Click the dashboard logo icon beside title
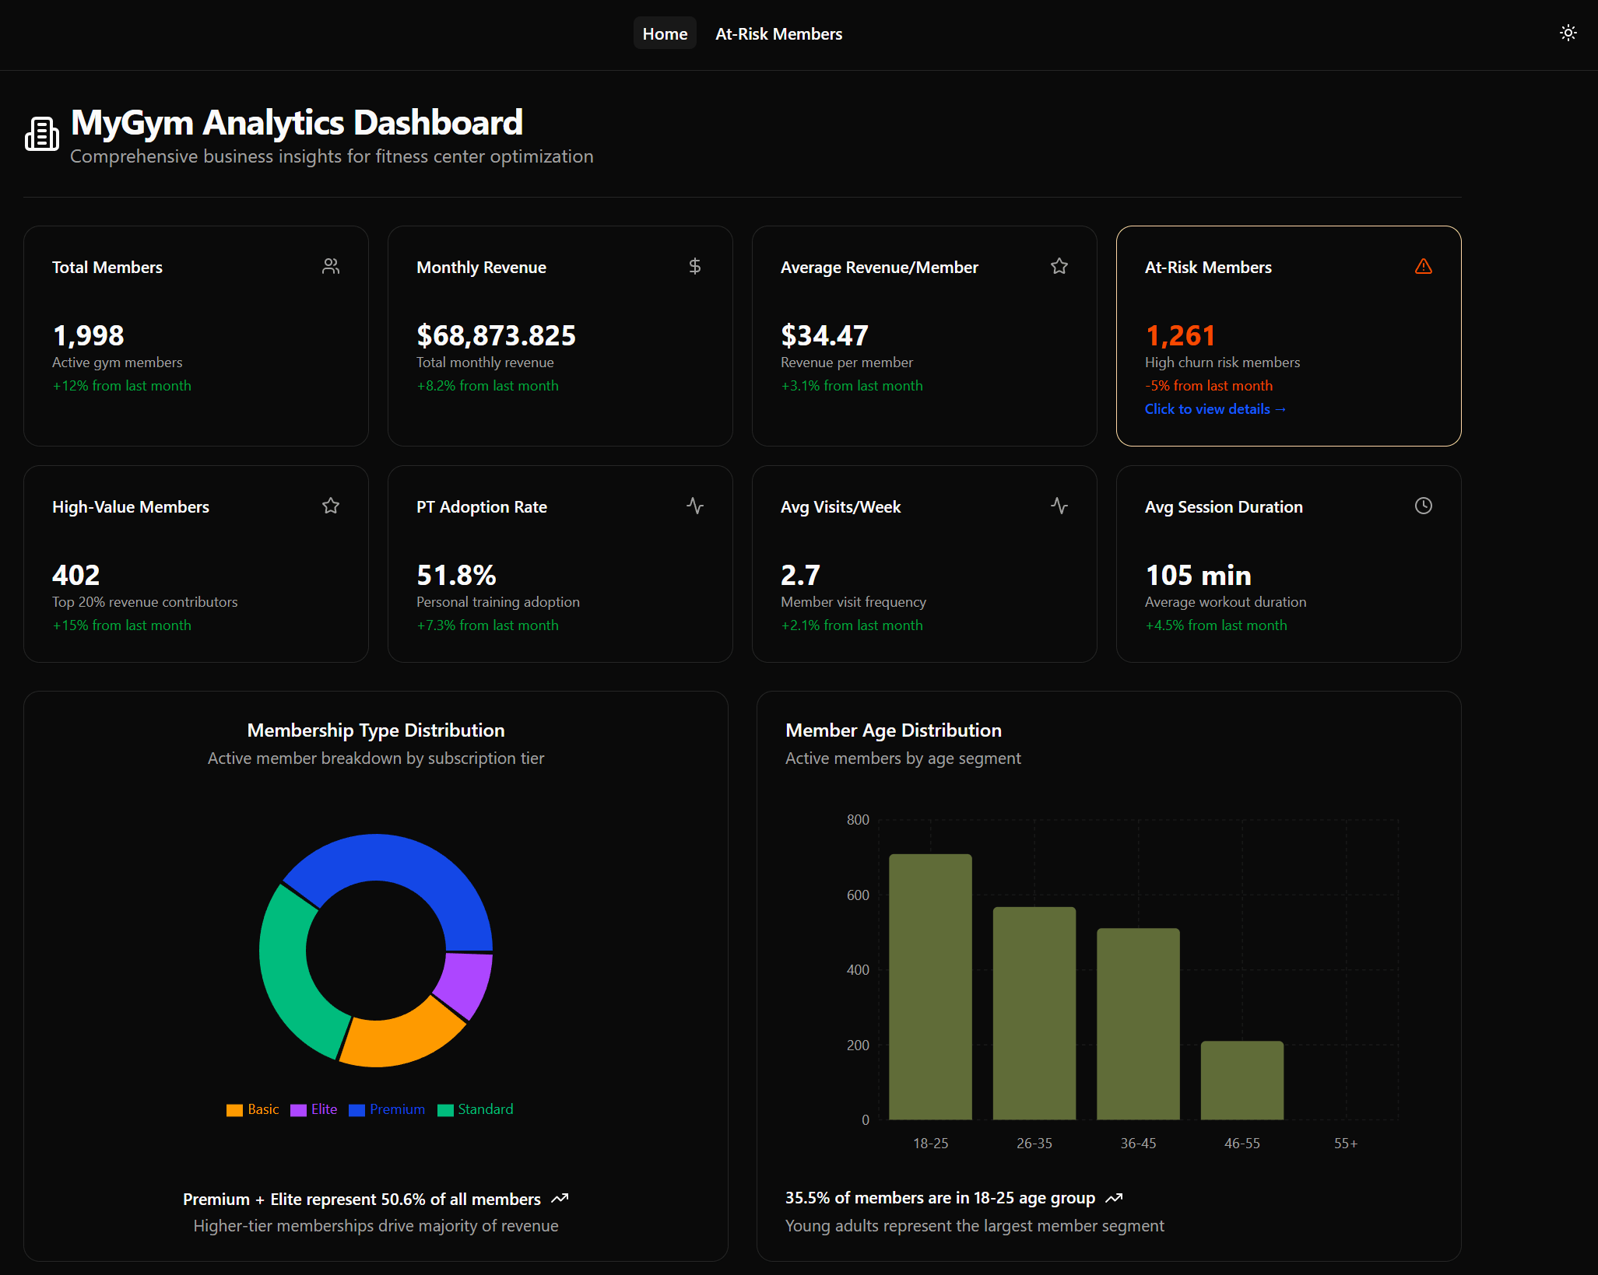The width and height of the screenshot is (1598, 1275). point(42,134)
